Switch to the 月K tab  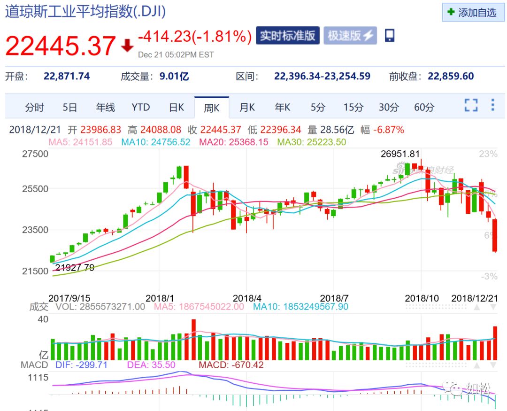(x=247, y=107)
